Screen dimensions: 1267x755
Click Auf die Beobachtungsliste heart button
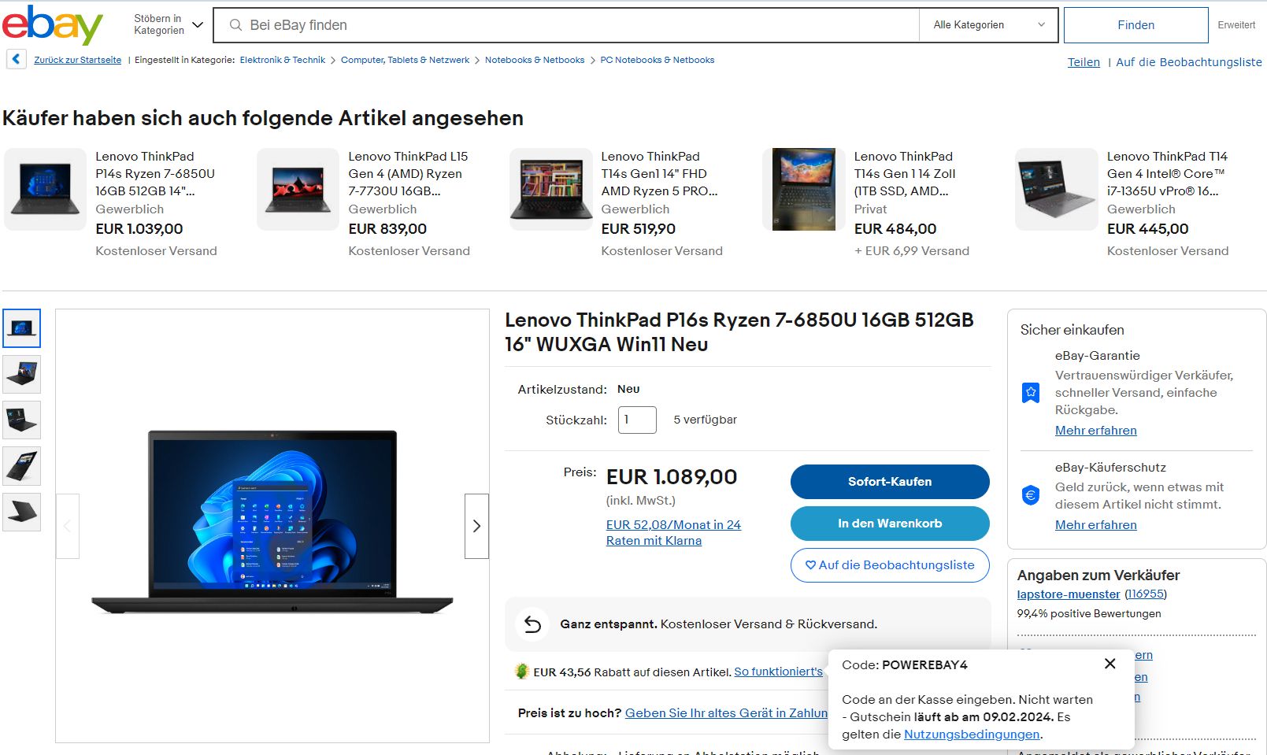click(890, 565)
